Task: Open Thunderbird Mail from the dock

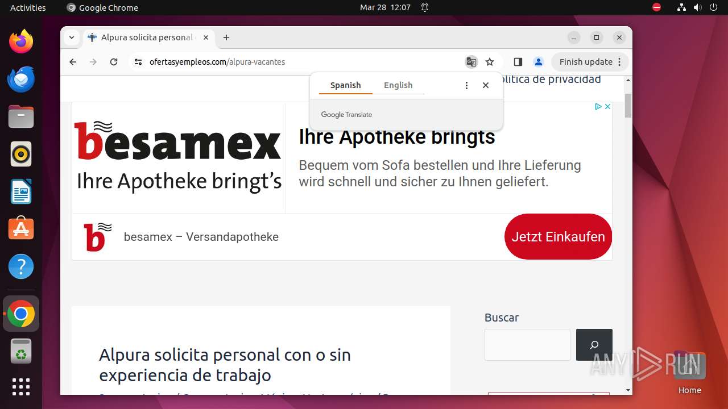Action: [21, 79]
